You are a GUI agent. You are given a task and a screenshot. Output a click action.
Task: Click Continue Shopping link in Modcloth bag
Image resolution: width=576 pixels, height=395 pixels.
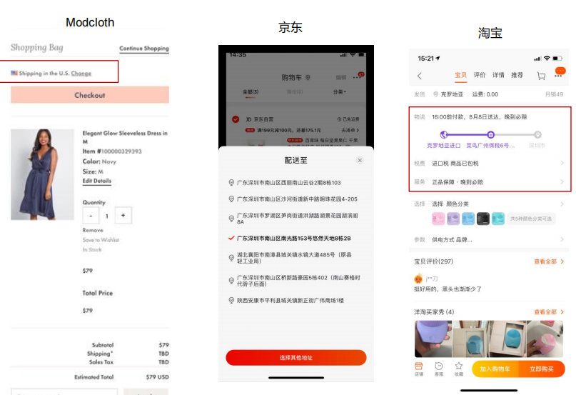tap(144, 48)
